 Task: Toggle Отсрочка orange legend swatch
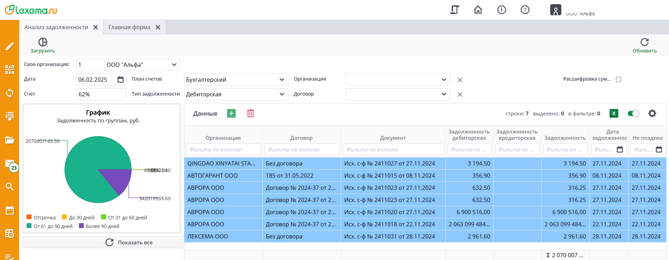(x=29, y=217)
